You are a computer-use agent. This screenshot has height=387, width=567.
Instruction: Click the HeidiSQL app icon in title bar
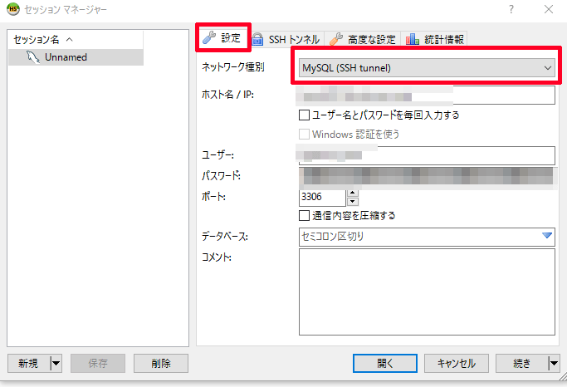click(x=13, y=8)
